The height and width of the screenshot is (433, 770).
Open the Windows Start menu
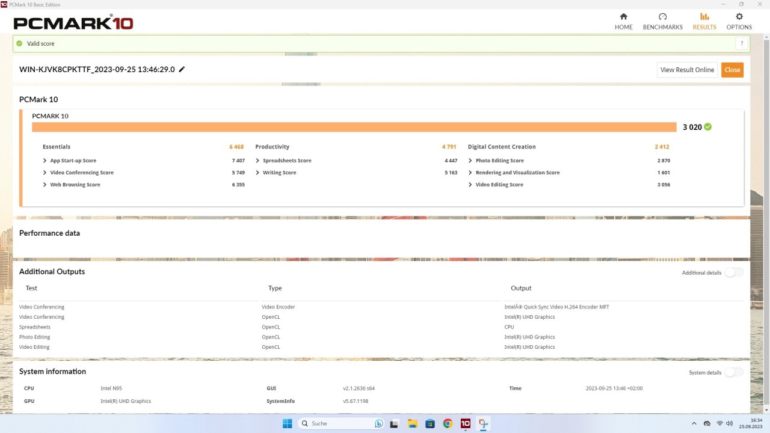tap(288, 423)
